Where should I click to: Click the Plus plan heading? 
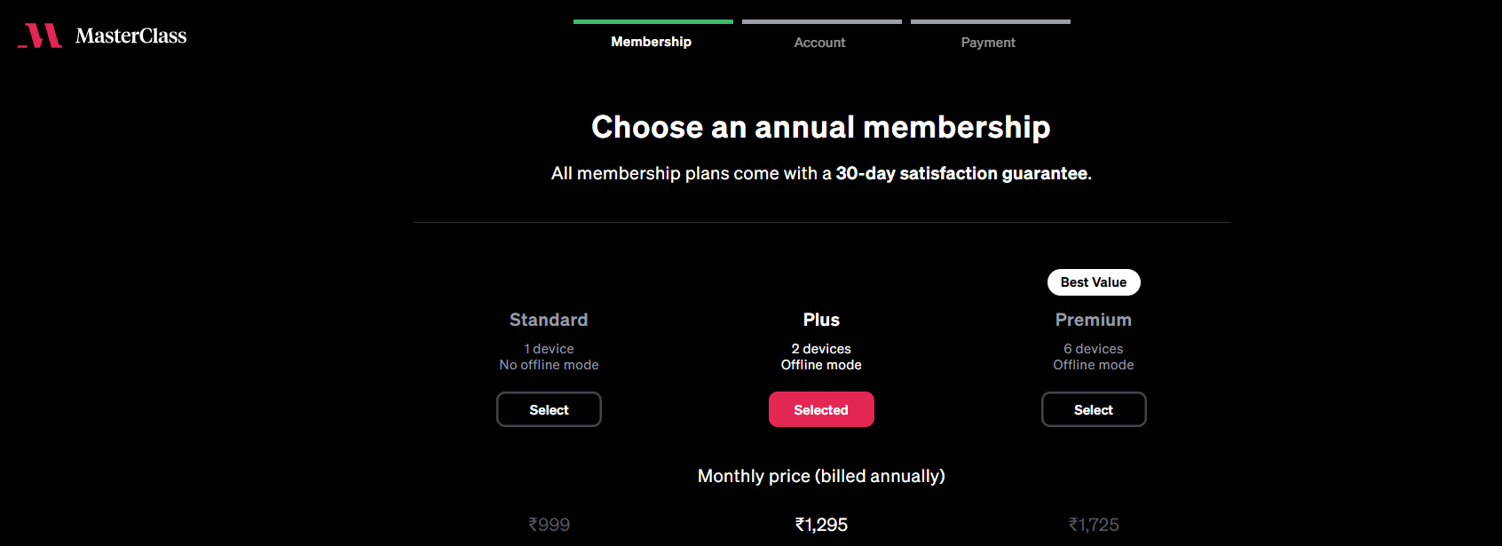(x=821, y=320)
